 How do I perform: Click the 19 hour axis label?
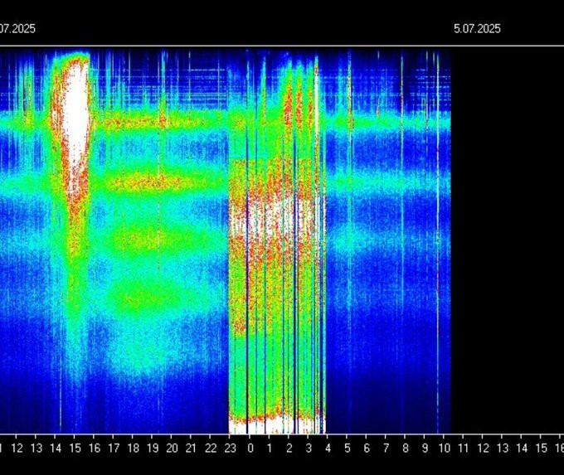tap(153, 448)
